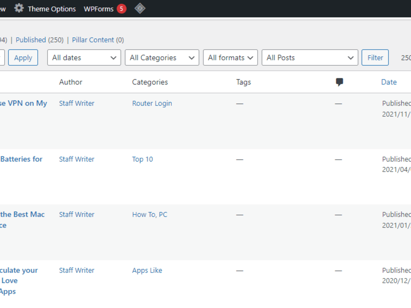The height and width of the screenshot is (308, 411).
Task: Click Staff Writer in Top 10 row
Action: pyautogui.click(x=76, y=159)
